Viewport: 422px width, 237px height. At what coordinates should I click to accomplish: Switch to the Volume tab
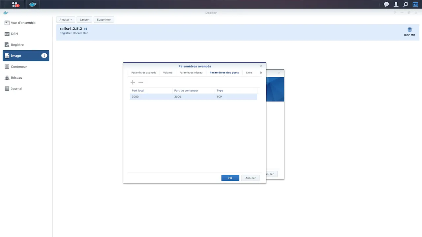click(168, 72)
